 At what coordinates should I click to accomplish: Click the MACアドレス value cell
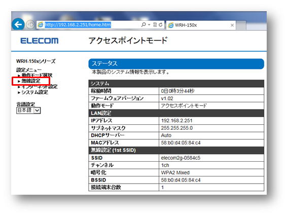(x=211, y=142)
